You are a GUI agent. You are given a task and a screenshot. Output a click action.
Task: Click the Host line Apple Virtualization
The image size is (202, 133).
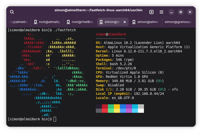tap(143, 47)
